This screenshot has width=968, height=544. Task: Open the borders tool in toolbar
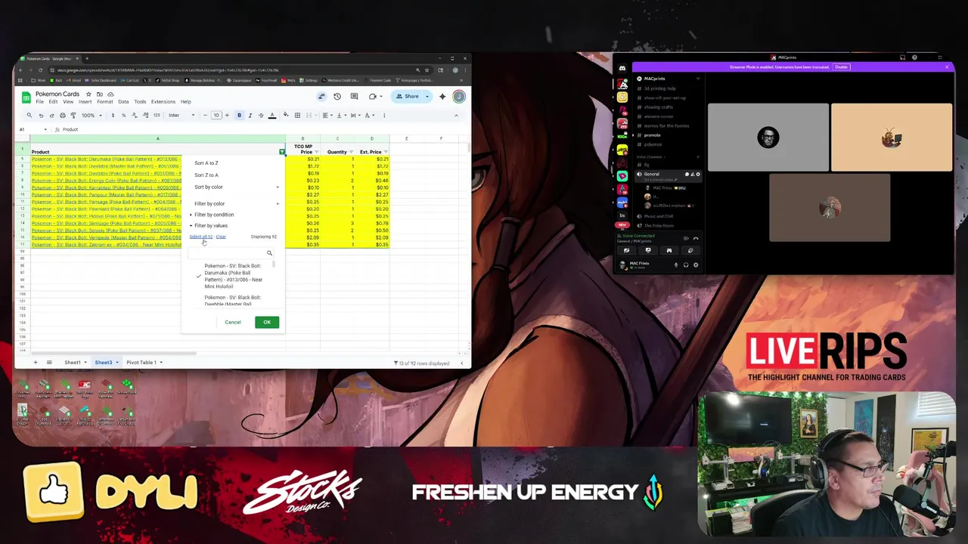coord(297,116)
